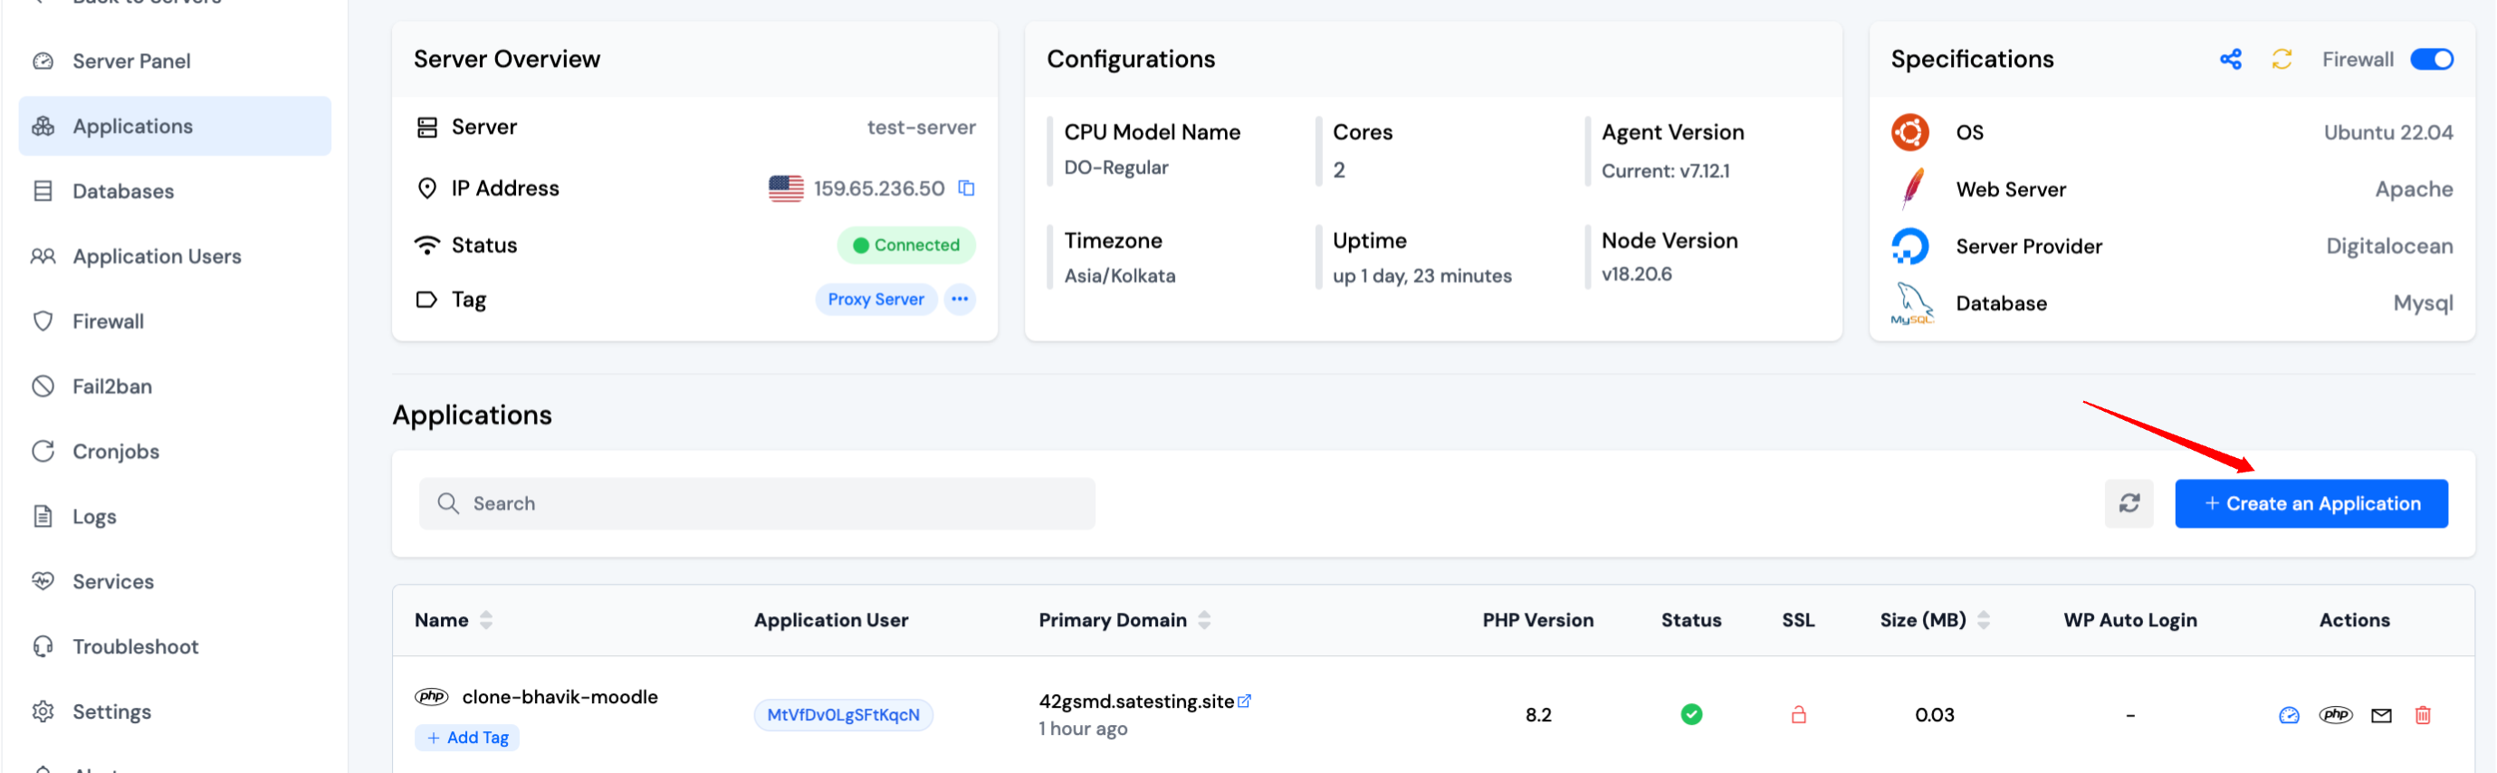The height and width of the screenshot is (773, 2497).
Task: Click the Create an Application button
Action: click(x=2310, y=503)
